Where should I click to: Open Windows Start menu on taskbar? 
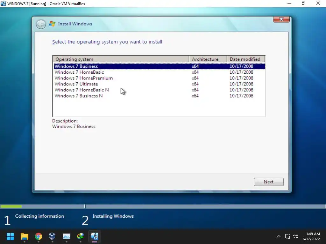click(10, 236)
